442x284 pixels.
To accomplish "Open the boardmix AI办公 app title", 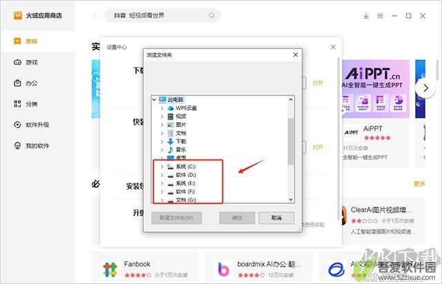I will pos(269,264).
